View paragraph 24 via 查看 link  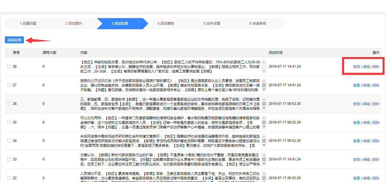(356, 141)
